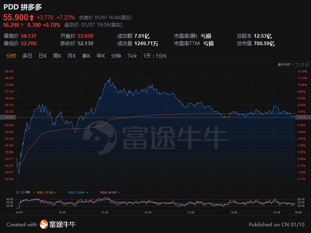Remove RSI indicator with the X icon
This screenshot has width=311, height=233.
point(22,192)
